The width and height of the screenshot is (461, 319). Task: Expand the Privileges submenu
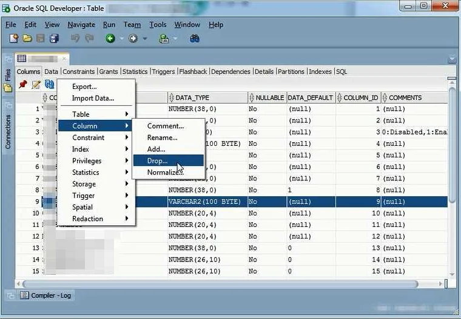coord(87,161)
